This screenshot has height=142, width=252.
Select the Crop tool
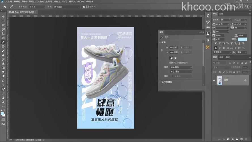tap(3, 34)
